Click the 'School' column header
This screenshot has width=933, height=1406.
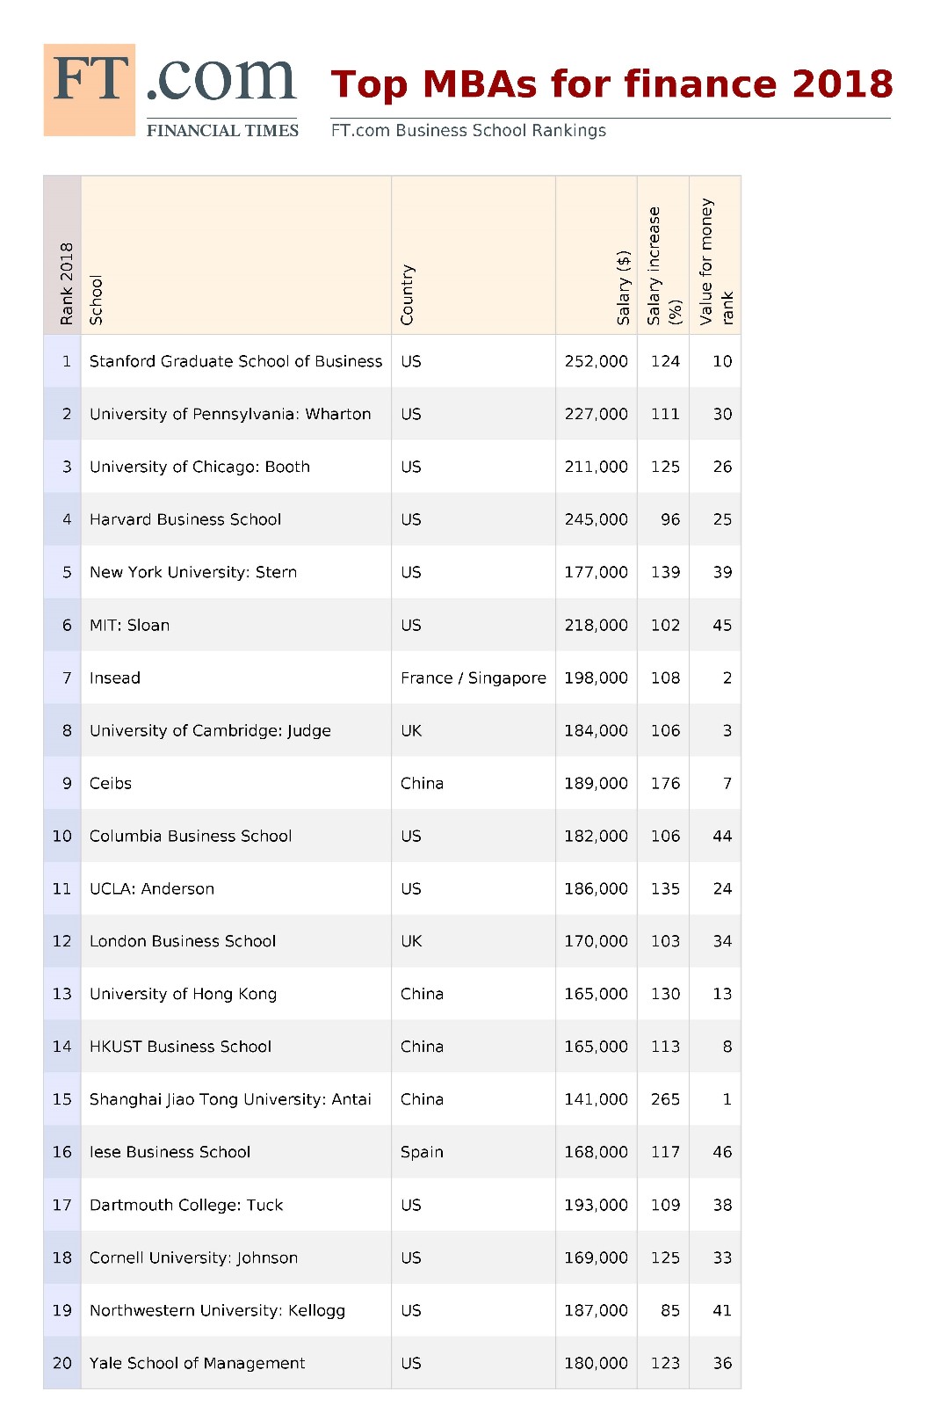click(236, 255)
